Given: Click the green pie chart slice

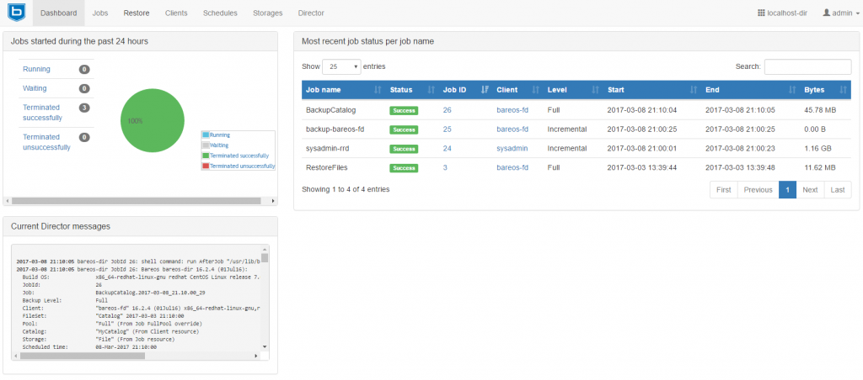Looking at the screenshot, I should point(152,121).
